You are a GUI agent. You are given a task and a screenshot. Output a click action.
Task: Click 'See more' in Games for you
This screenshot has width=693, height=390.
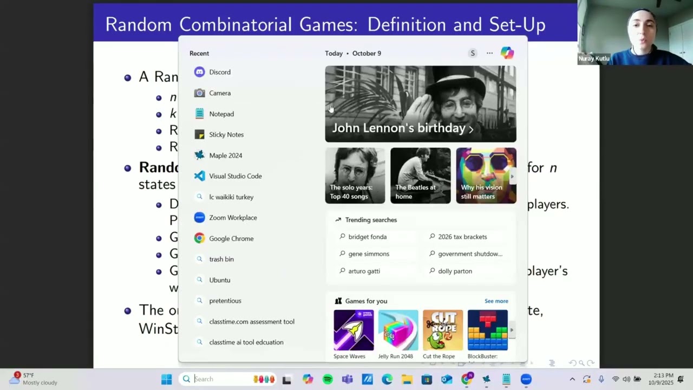click(496, 301)
